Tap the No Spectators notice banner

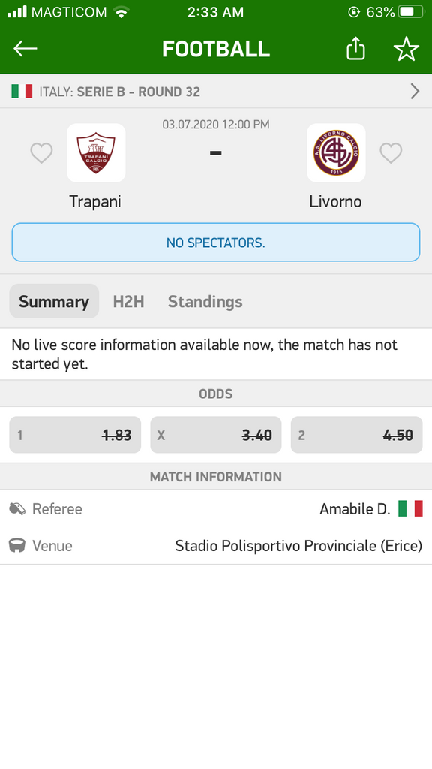pos(216,243)
